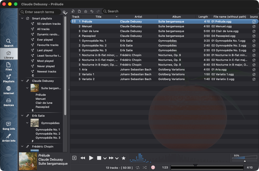
Task: Skip to the previous track
Action: click(83, 158)
